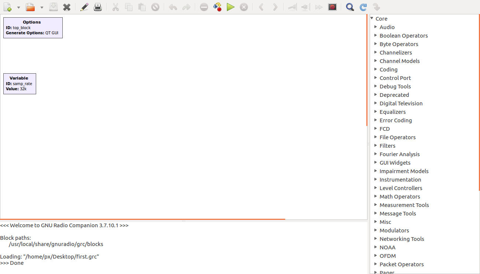Click the Bypass block icon
The width and height of the screenshot is (480, 274).
tap(319, 7)
